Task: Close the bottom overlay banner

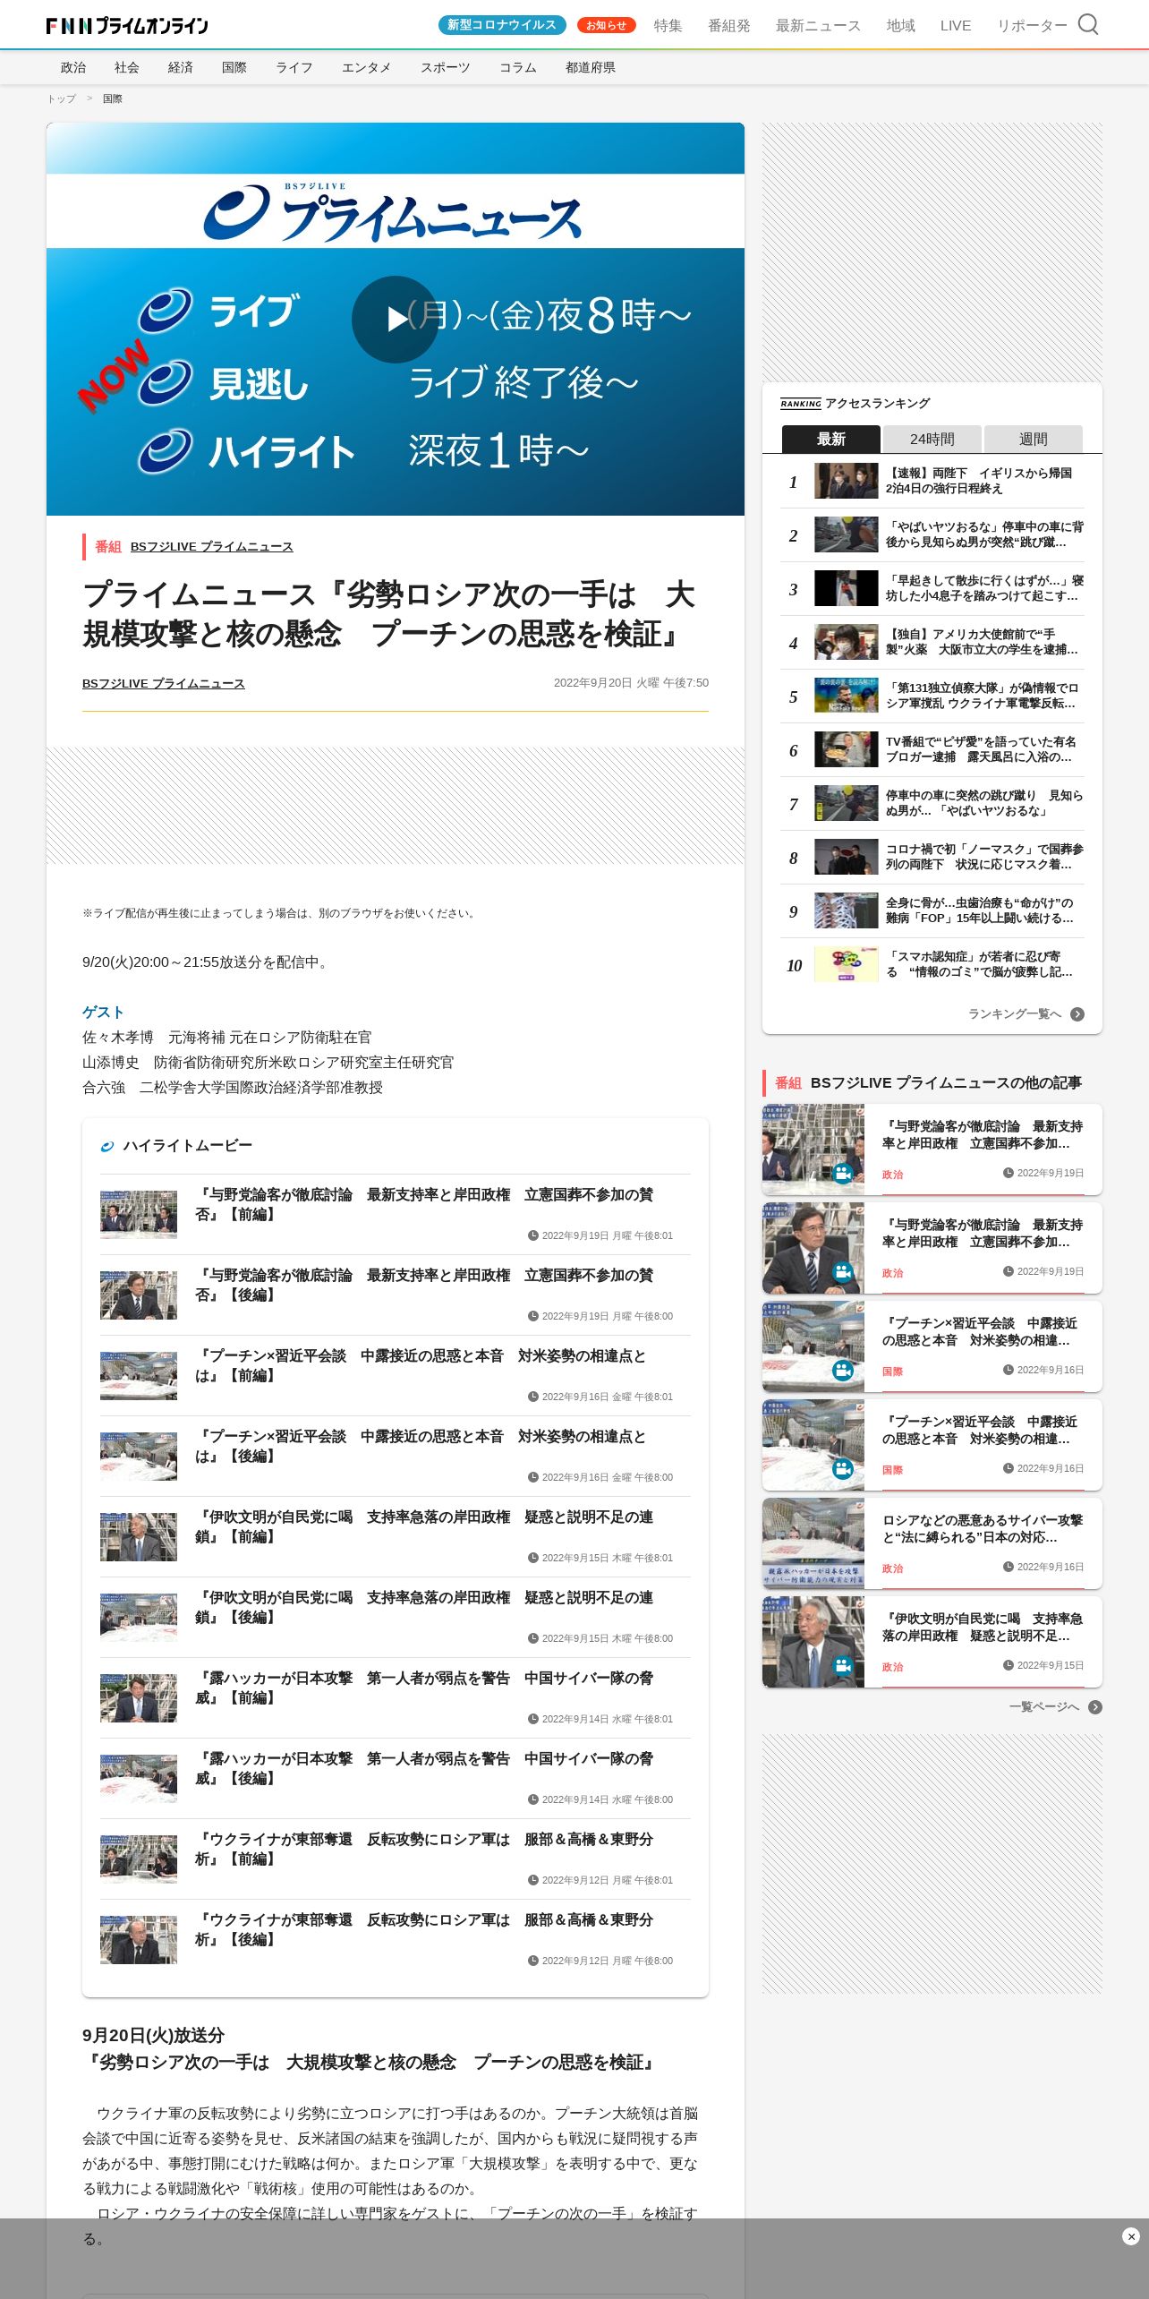Action: 1130,2236
